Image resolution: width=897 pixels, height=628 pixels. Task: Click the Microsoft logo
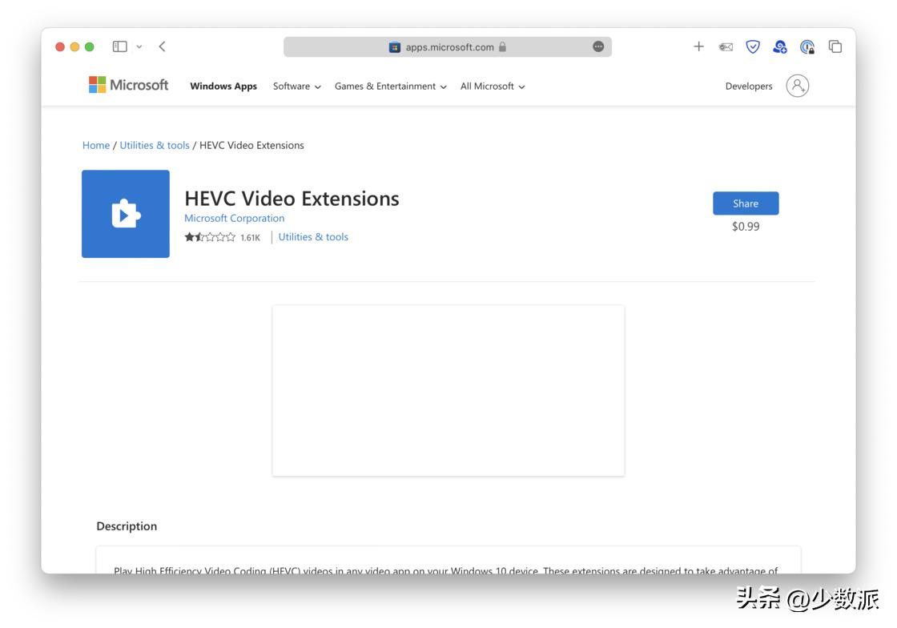[x=128, y=84]
